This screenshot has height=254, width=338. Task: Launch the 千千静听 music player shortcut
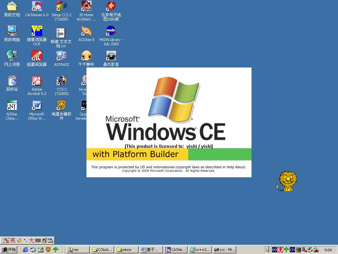[x=86, y=58]
